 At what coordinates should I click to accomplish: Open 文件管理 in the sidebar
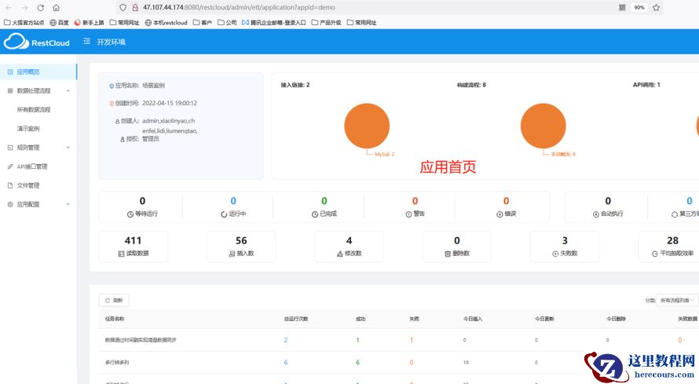(27, 185)
